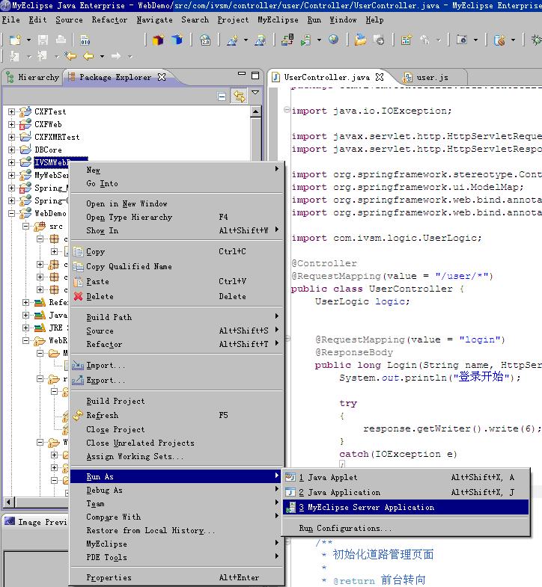Toggle Link with Editor in Package Explorer

click(239, 96)
